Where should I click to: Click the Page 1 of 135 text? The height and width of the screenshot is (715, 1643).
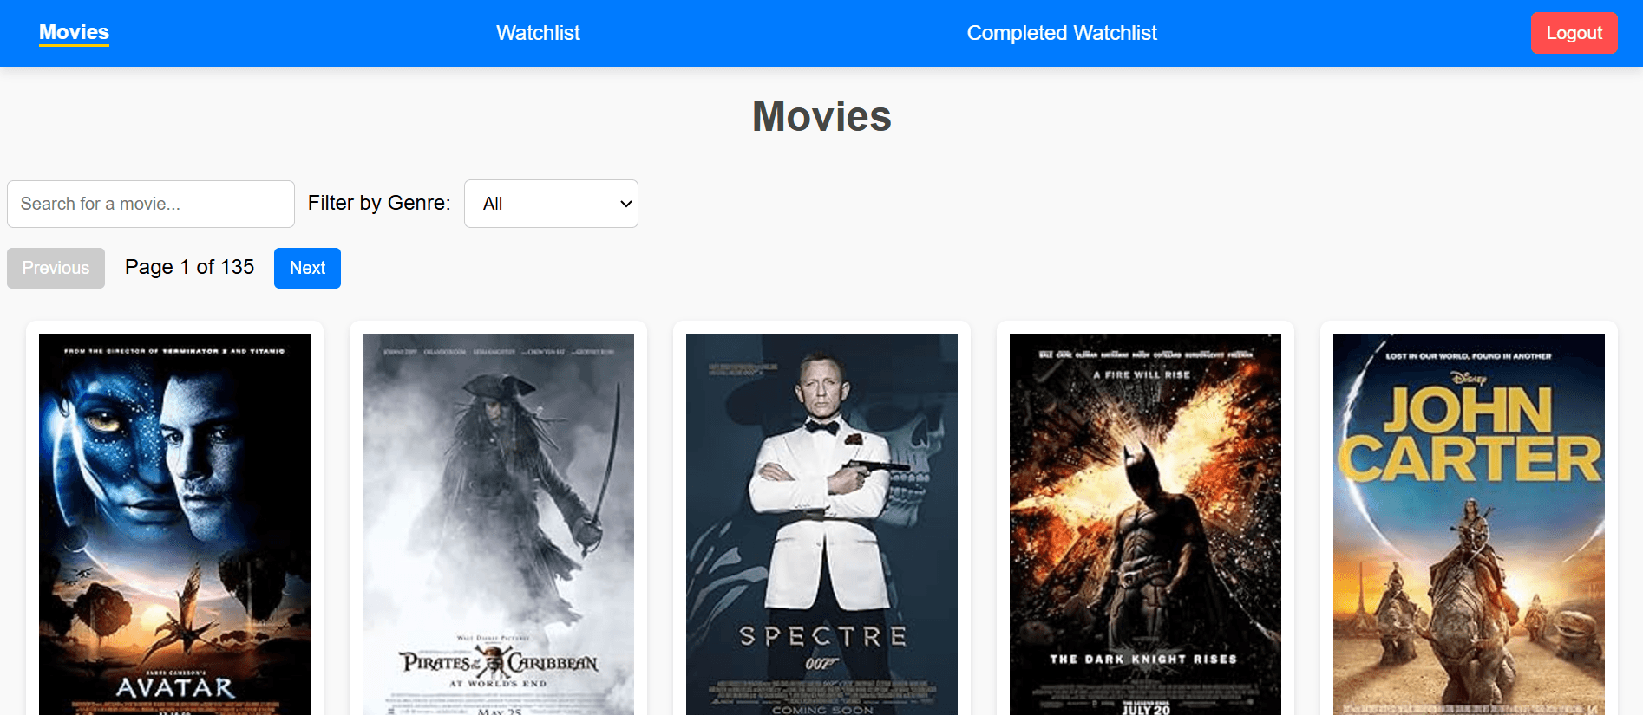click(189, 267)
